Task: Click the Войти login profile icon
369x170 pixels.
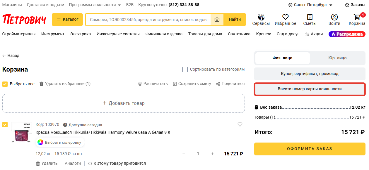Action: (x=334, y=17)
